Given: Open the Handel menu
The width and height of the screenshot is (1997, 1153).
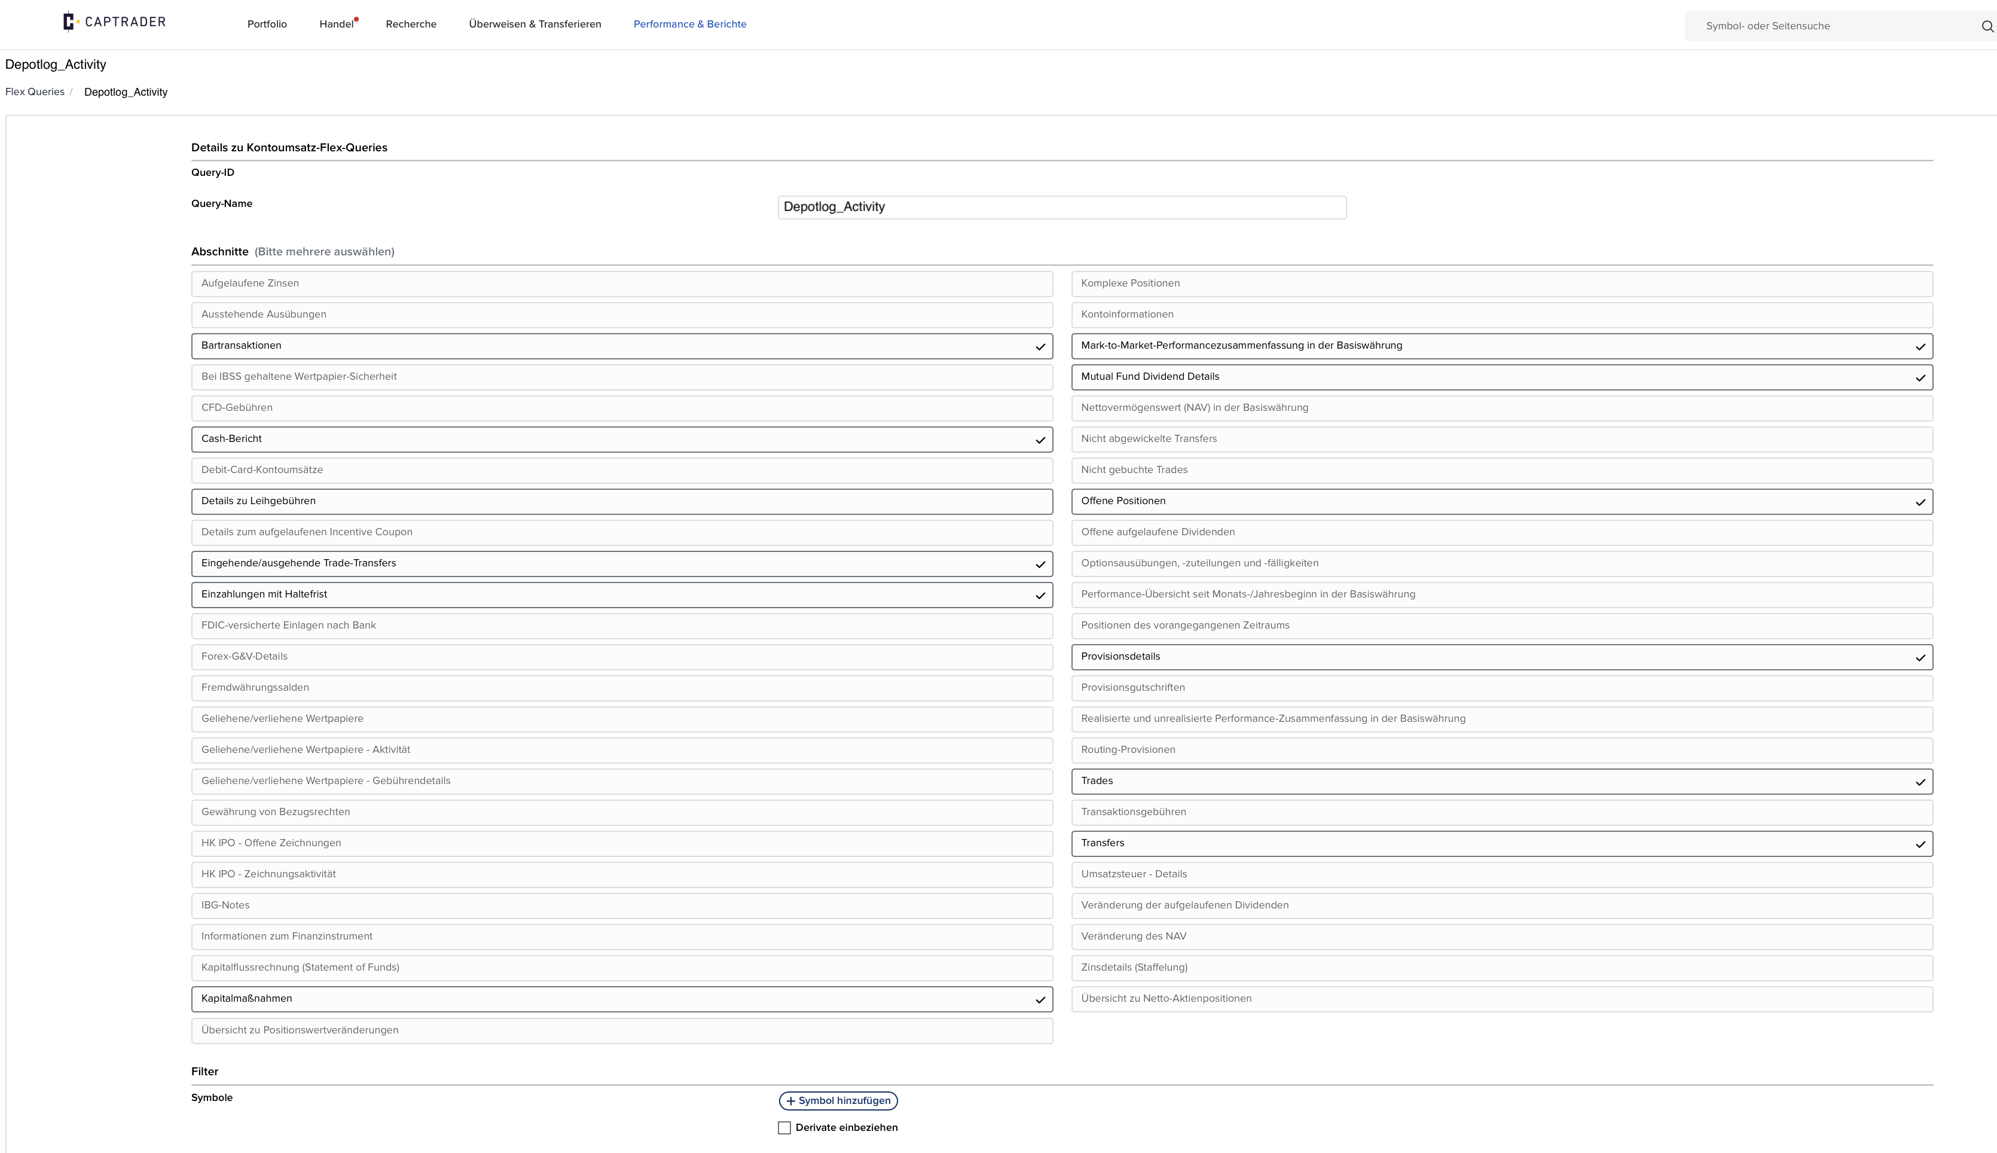Looking at the screenshot, I should [337, 25].
